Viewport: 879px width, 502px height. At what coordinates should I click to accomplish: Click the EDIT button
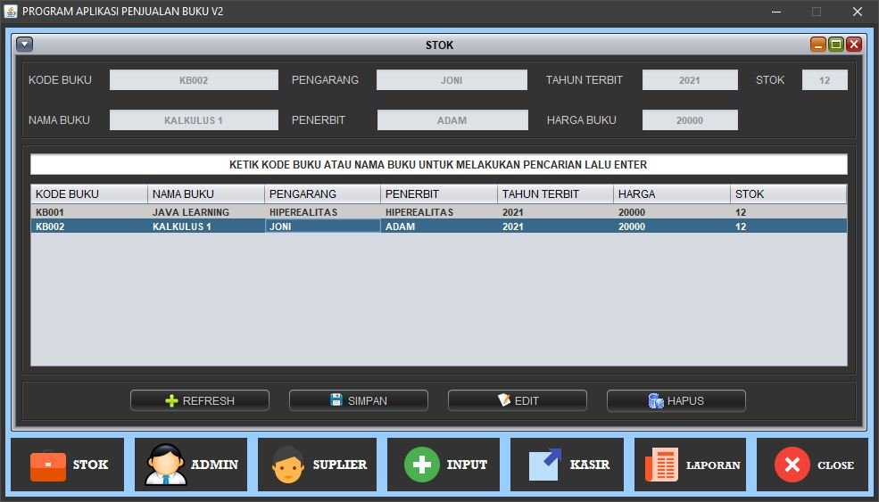[518, 400]
